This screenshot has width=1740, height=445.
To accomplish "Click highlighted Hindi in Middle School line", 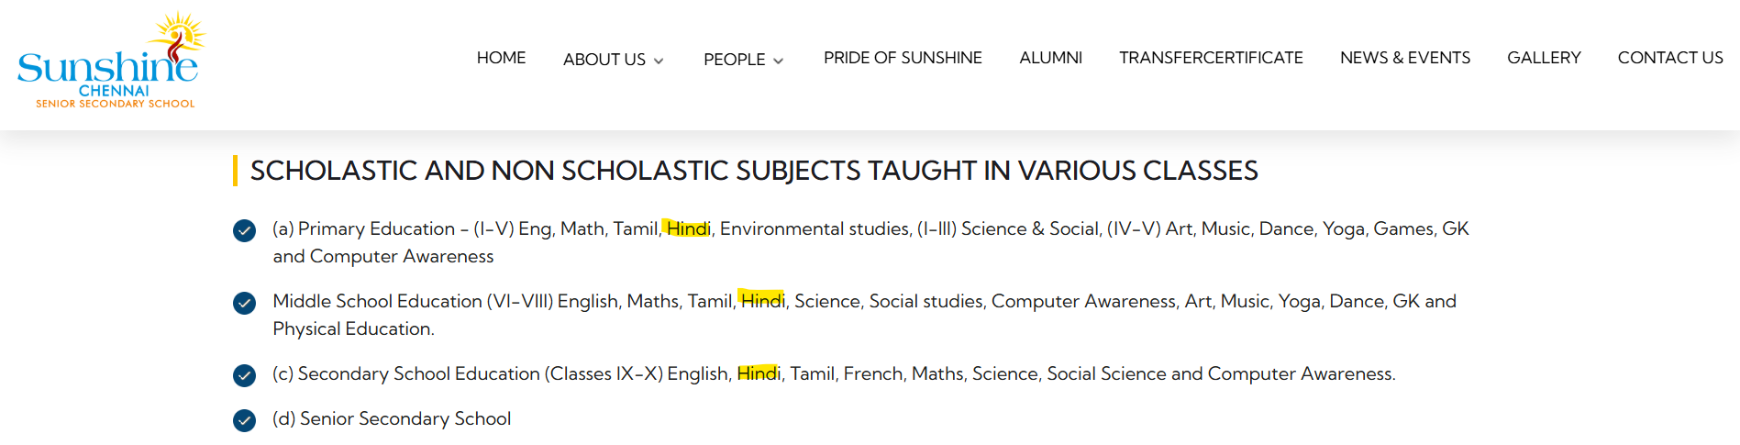I will pyautogui.click(x=762, y=301).
